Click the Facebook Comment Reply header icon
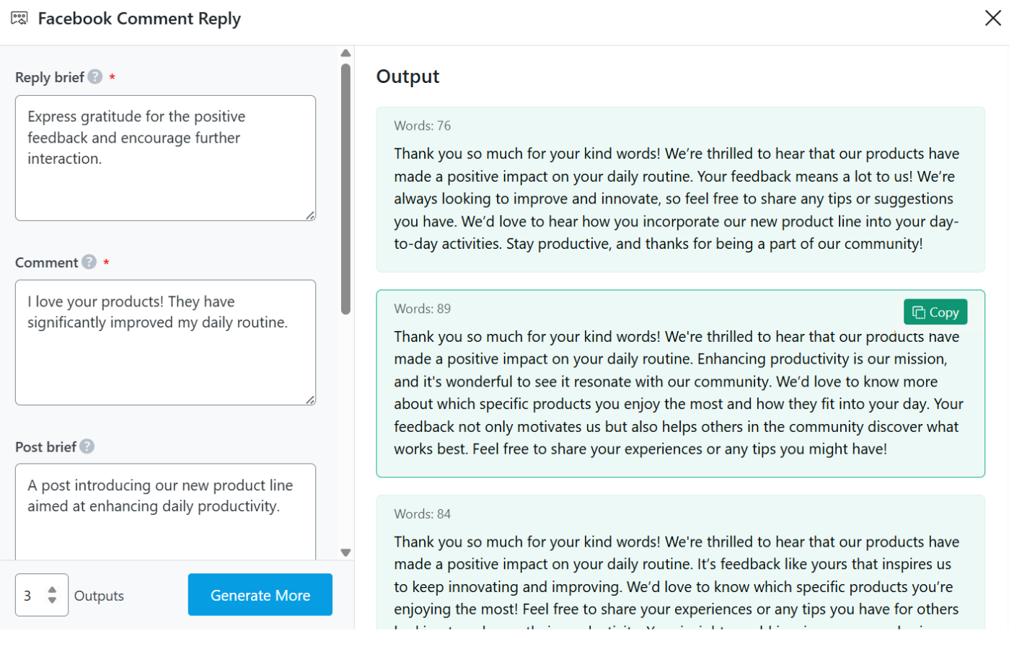The image size is (1009, 657). click(x=19, y=18)
